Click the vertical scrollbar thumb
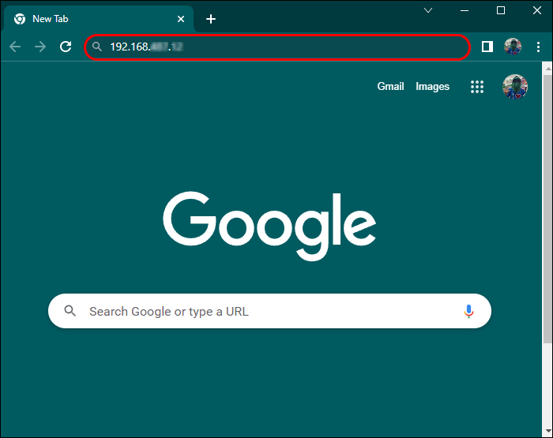The image size is (553, 438). [x=547, y=208]
